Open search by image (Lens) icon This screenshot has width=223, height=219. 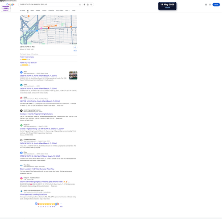point(88,4)
